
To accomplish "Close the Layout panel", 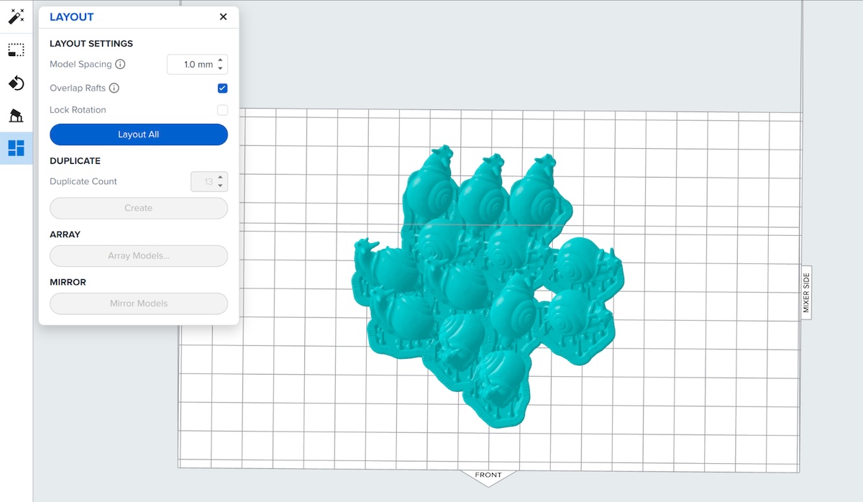I will click(x=223, y=17).
